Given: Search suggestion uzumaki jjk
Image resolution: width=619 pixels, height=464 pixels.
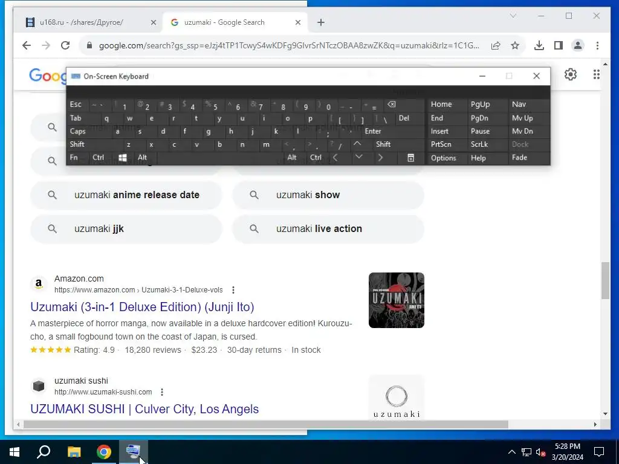Looking at the screenshot, I should pyautogui.click(x=126, y=229).
